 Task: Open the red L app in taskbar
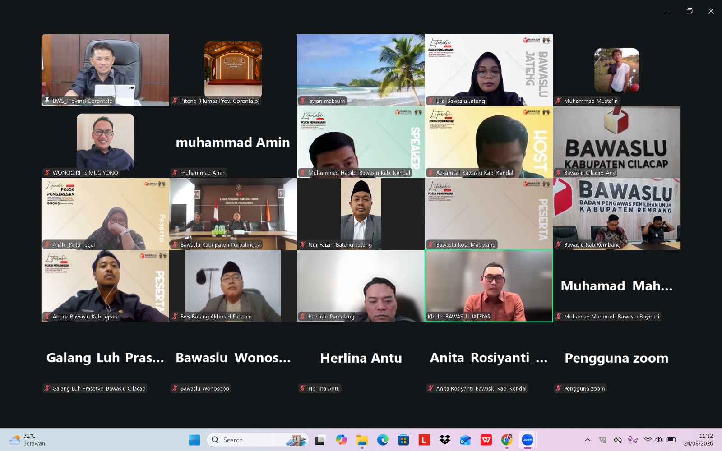424,440
